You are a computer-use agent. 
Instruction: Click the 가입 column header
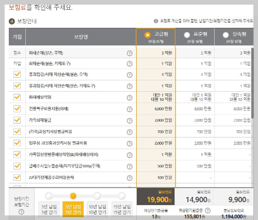(x=17, y=37)
